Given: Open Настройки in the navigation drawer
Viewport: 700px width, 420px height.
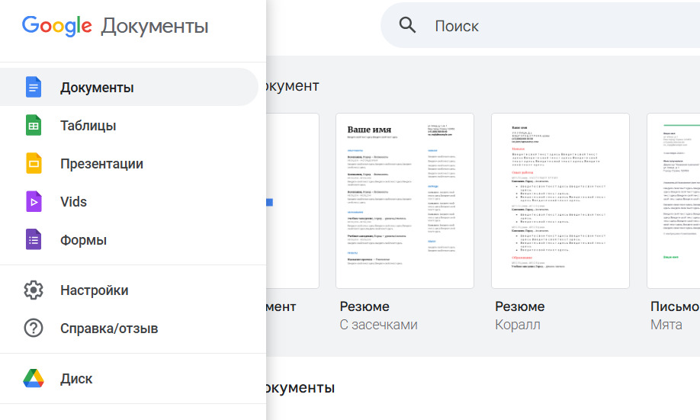Looking at the screenshot, I should click(95, 290).
